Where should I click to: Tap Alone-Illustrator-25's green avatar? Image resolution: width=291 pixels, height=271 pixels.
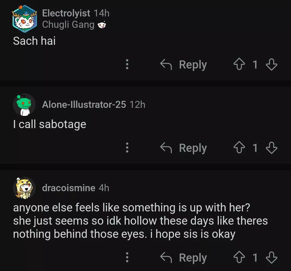[x=24, y=104]
